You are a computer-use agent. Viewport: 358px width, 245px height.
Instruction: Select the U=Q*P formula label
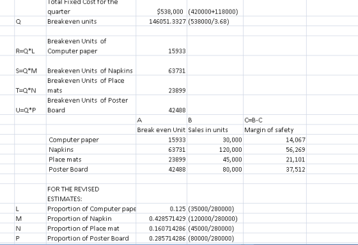pos(26,110)
